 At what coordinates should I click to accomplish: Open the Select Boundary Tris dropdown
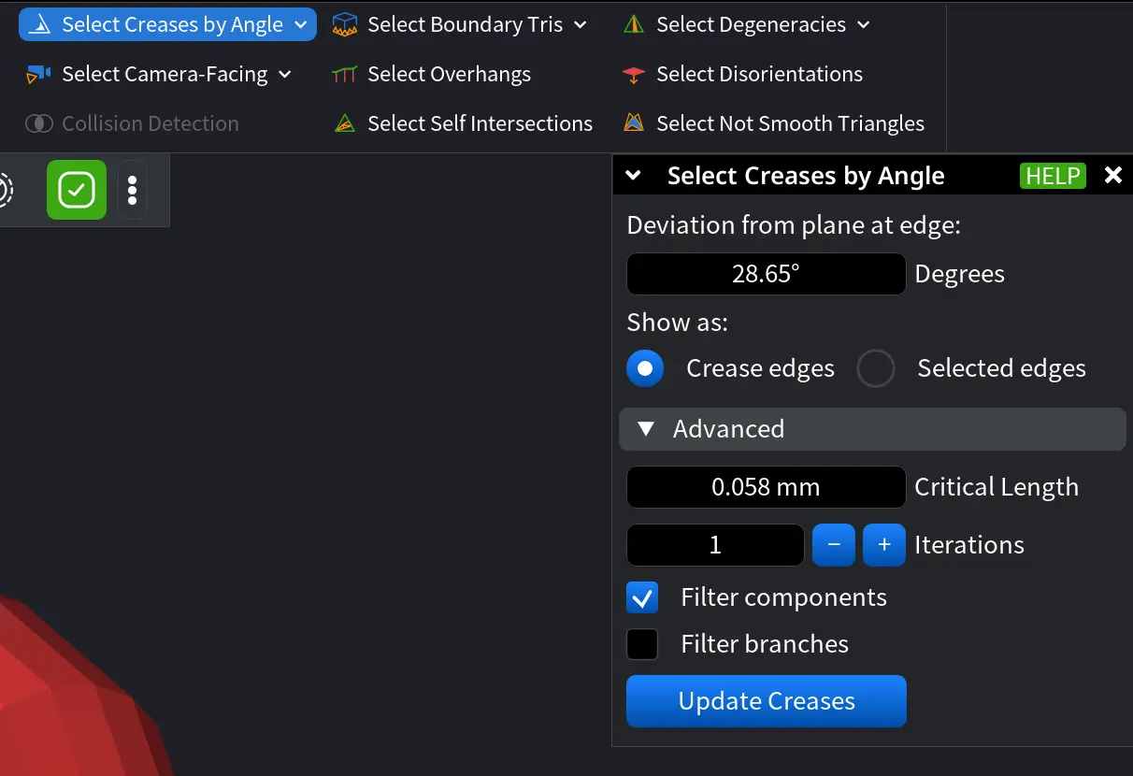(582, 24)
